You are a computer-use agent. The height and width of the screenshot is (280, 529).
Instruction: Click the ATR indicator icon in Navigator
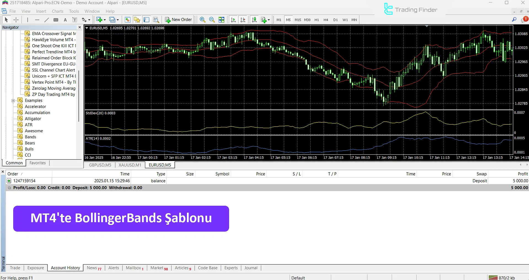coord(20,125)
